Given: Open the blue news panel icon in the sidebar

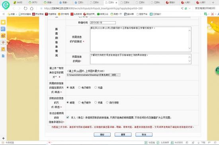Looking at the screenshot, I should pos(3,29).
